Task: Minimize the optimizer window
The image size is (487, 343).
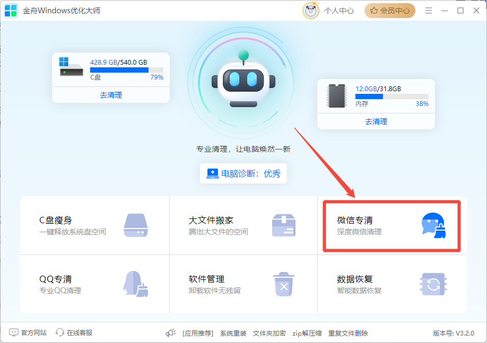Action: pyautogui.click(x=445, y=11)
